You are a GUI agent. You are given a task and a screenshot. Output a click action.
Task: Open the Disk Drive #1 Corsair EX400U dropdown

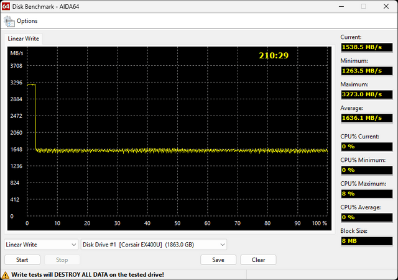pyautogui.click(x=154, y=245)
